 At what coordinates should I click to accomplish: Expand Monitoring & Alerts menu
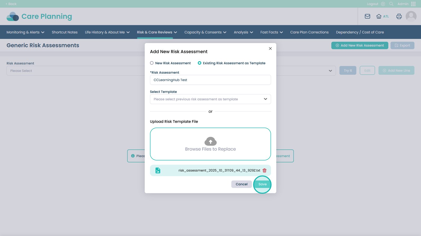pyautogui.click(x=25, y=32)
